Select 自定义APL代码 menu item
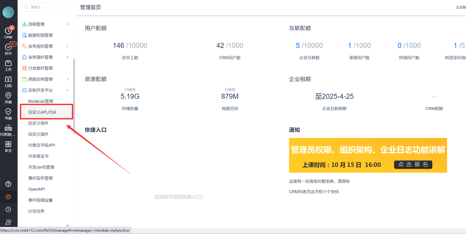 click(x=42, y=112)
